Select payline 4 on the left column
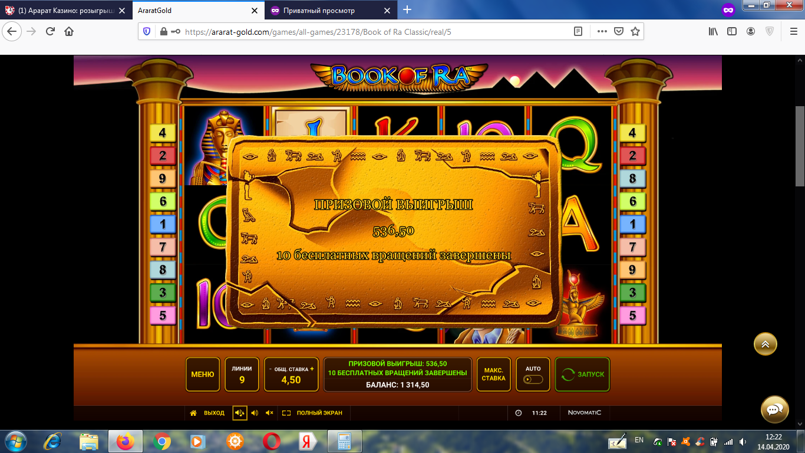 click(x=163, y=133)
